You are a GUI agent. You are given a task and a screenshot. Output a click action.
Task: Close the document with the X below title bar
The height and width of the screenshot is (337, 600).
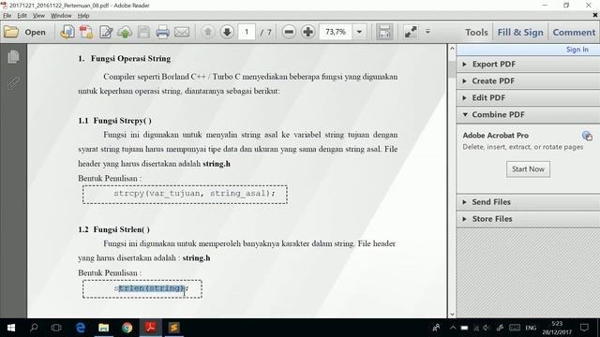(595, 15)
